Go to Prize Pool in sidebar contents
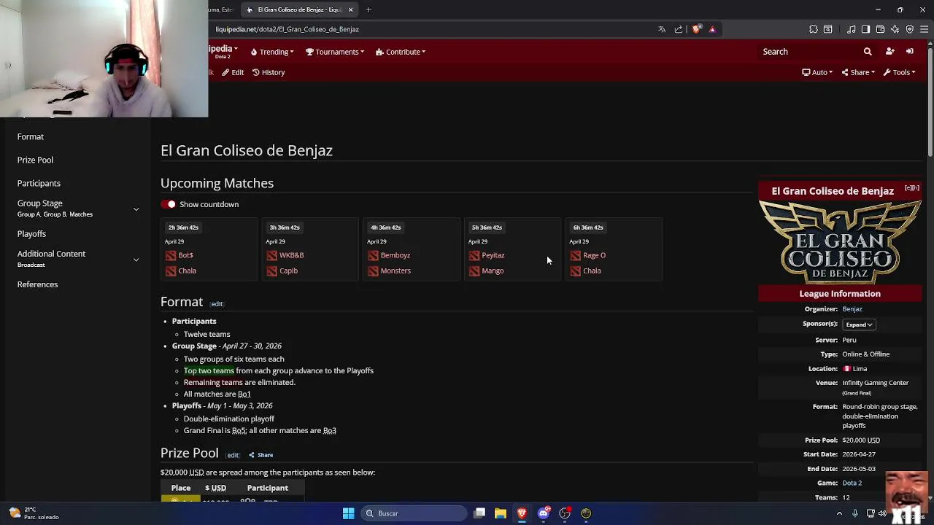 point(35,160)
